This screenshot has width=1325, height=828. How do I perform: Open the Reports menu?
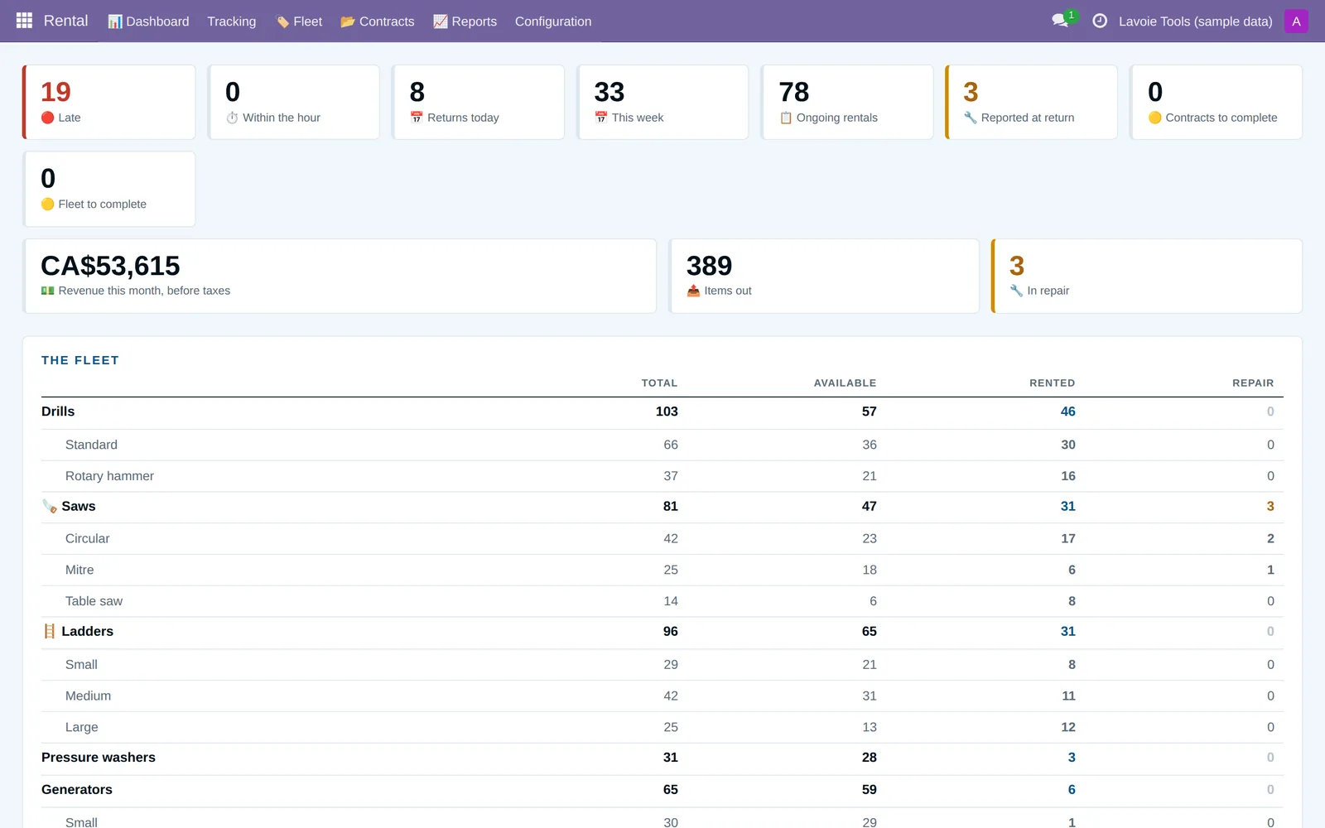(x=465, y=22)
